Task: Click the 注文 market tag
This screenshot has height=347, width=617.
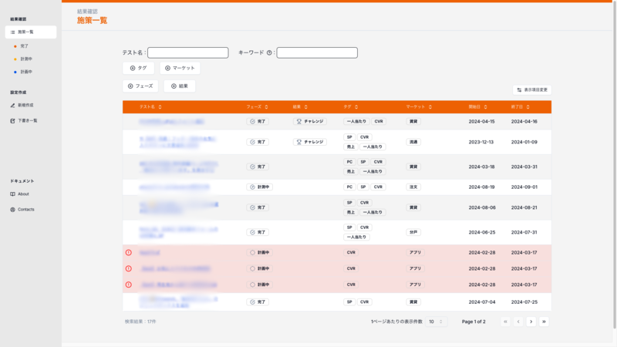Action: click(x=413, y=187)
